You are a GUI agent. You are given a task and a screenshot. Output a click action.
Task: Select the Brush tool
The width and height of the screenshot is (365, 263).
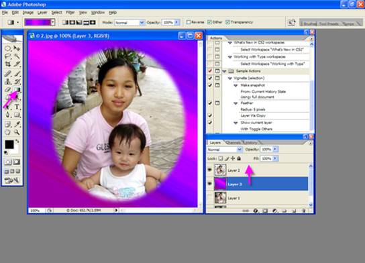(x=17, y=74)
